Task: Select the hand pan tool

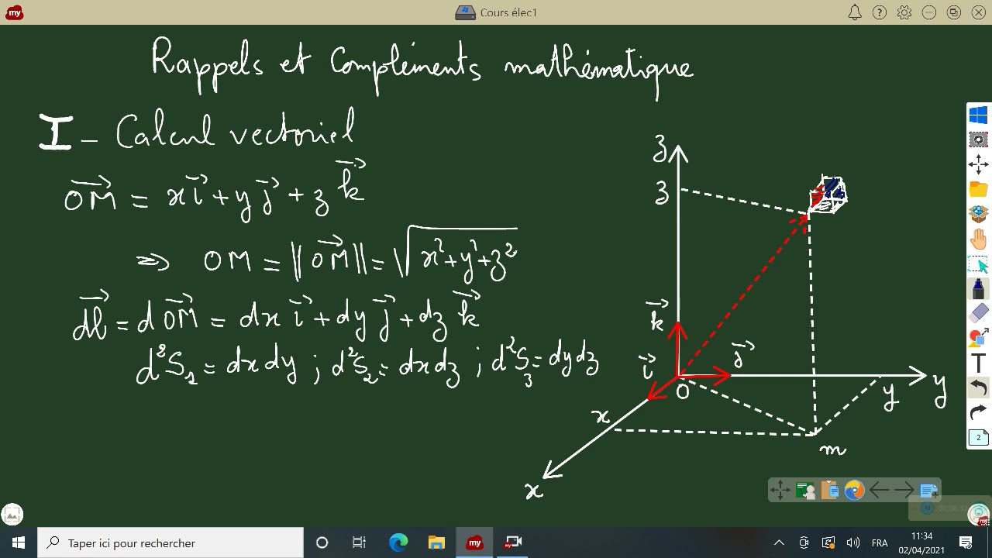Action: [978, 239]
